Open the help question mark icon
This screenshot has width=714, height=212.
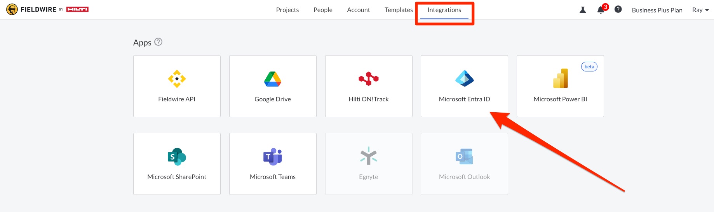pos(618,9)
